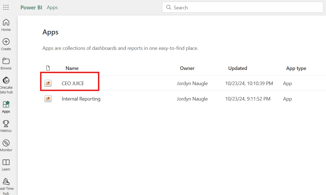This screenshot has height=195, width=326.
Task: Click App type cell in Internal Reporting row
Action: coord(288,99)
